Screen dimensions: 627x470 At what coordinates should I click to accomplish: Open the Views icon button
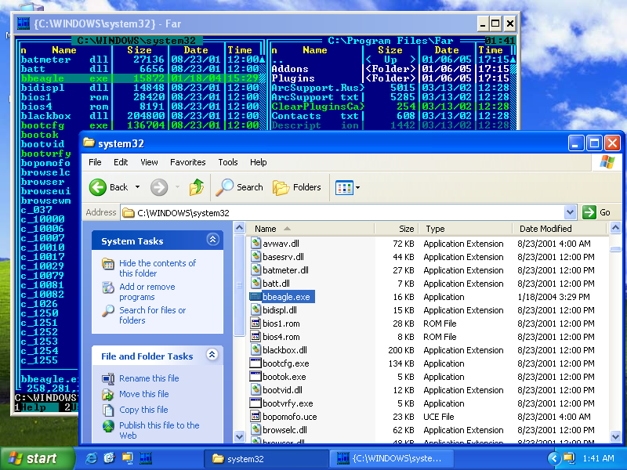(x=344, y=187)
